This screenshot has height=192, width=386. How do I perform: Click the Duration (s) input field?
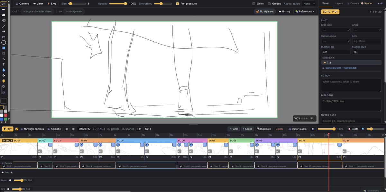click(x=335, y=52)
